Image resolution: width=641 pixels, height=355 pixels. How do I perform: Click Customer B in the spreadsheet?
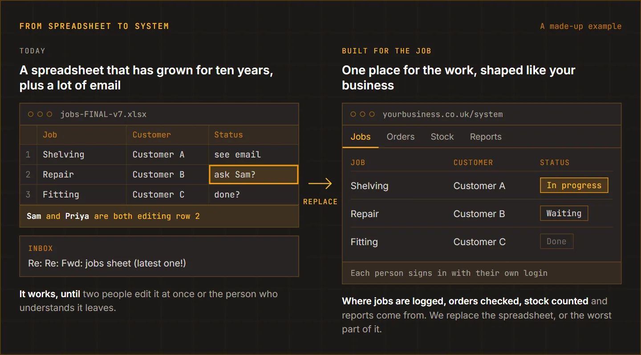click(x=167, y=174)
